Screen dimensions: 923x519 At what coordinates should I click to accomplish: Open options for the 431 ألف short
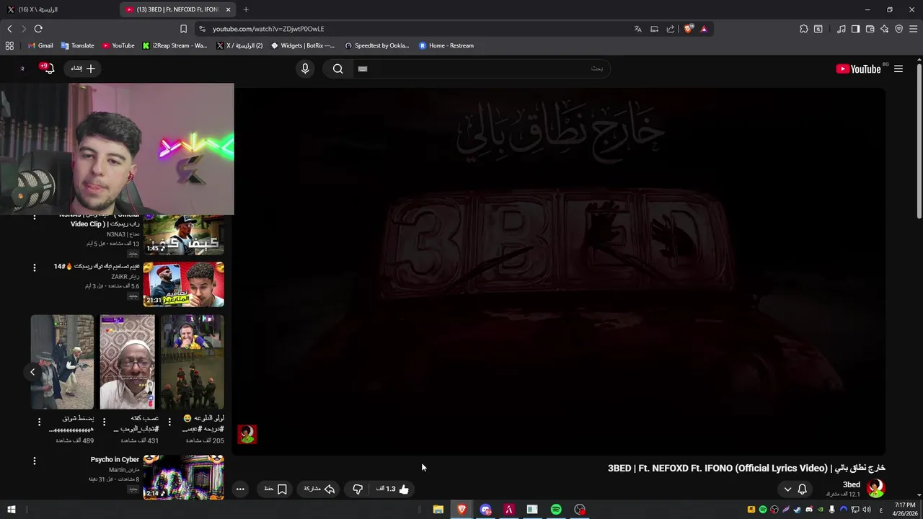click(x=104, y=422)
